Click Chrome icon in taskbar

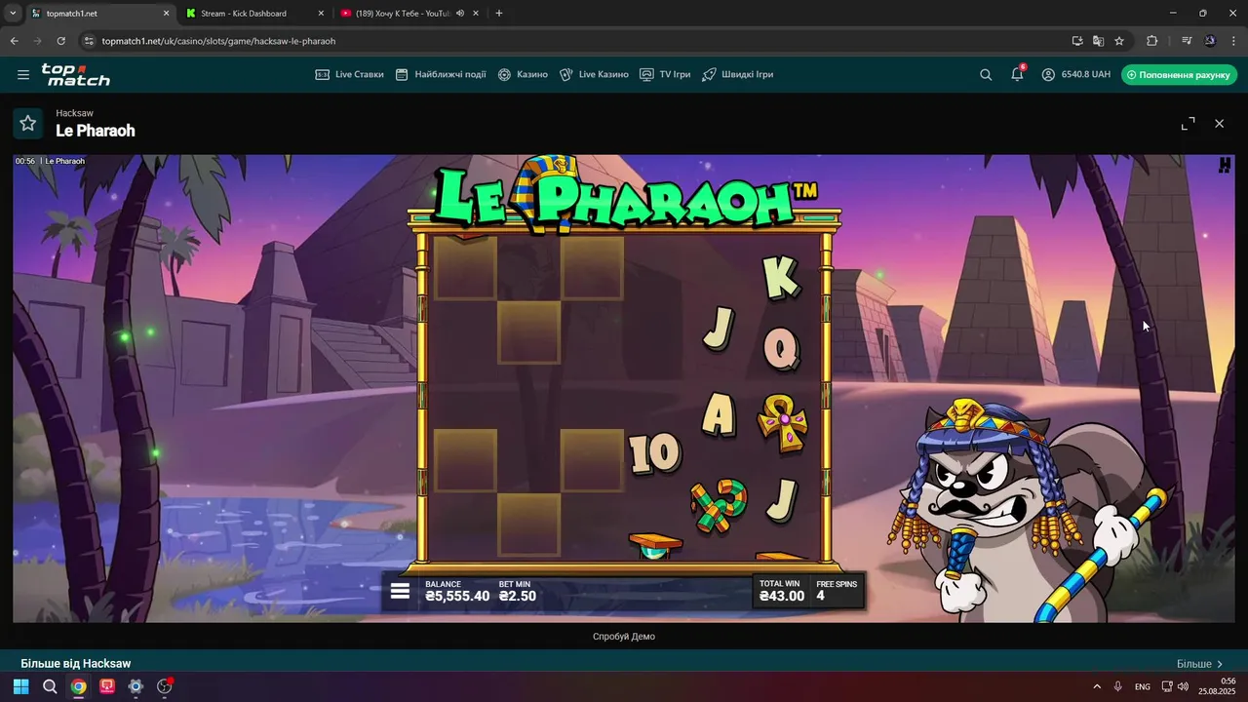pyautogui.click(x=78, y=686)
